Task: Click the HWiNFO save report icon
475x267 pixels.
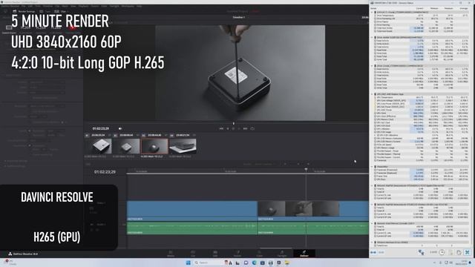Action: coord(451,252)
